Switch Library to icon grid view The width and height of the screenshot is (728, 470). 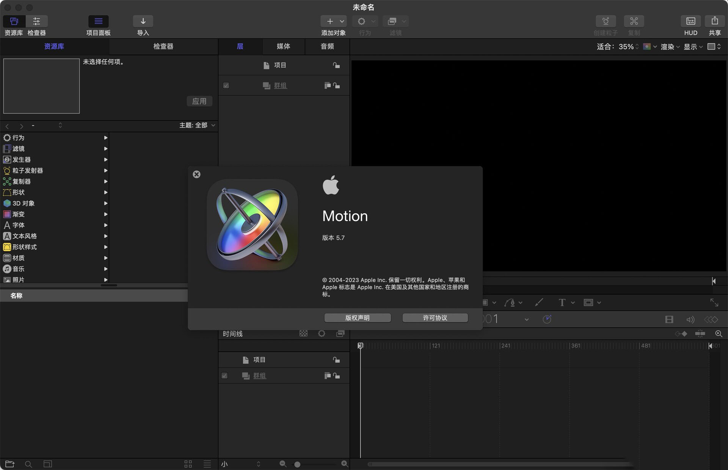click(x=188, y=464)
